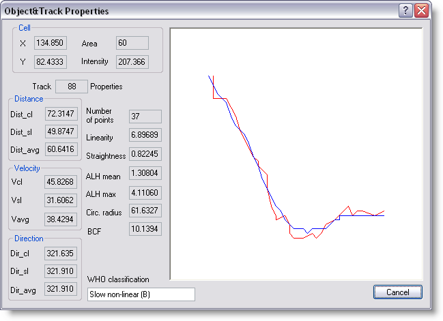
Task: Click the Track number field
Action: click(71, 87)
